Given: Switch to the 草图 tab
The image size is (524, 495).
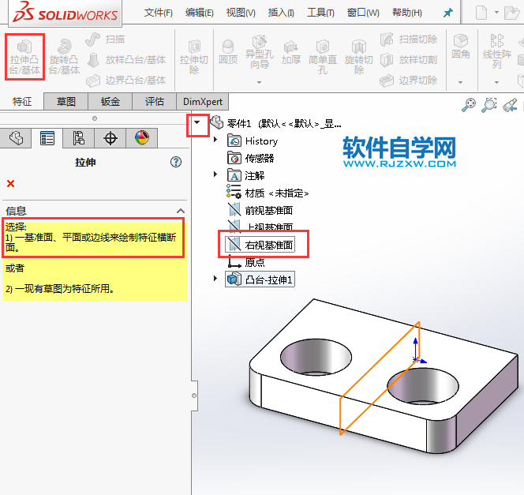Looking at the screenshot, I should coord(66,102).
